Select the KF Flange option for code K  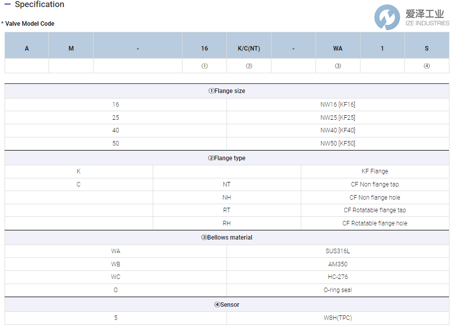(375, 171)
